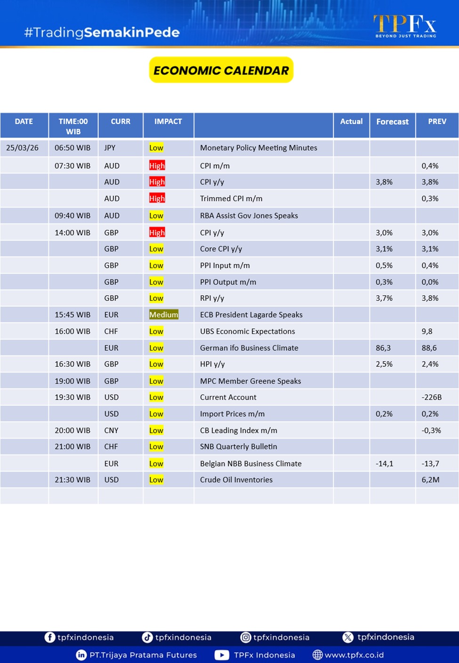Click the ECONOMIC CALENDAR yellow title banner

[221, 70]
